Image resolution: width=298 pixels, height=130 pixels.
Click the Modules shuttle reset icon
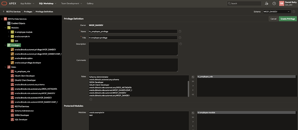pyautogui.click(x=193, y=113)
